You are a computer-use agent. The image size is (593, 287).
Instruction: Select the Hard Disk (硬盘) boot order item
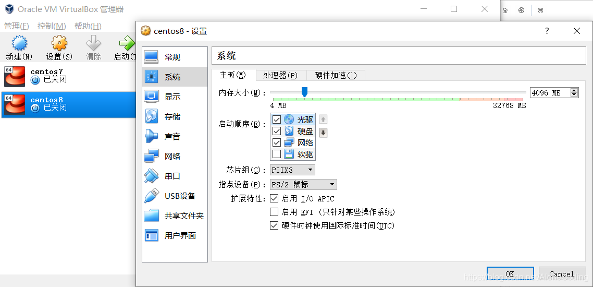point(293,131)
